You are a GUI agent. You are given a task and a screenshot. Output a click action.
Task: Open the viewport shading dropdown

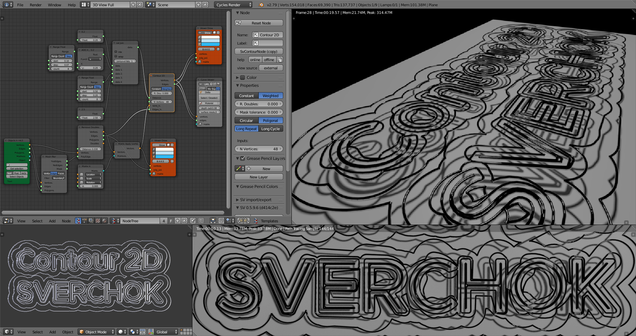pyautogui.click(x=122, y=332)
